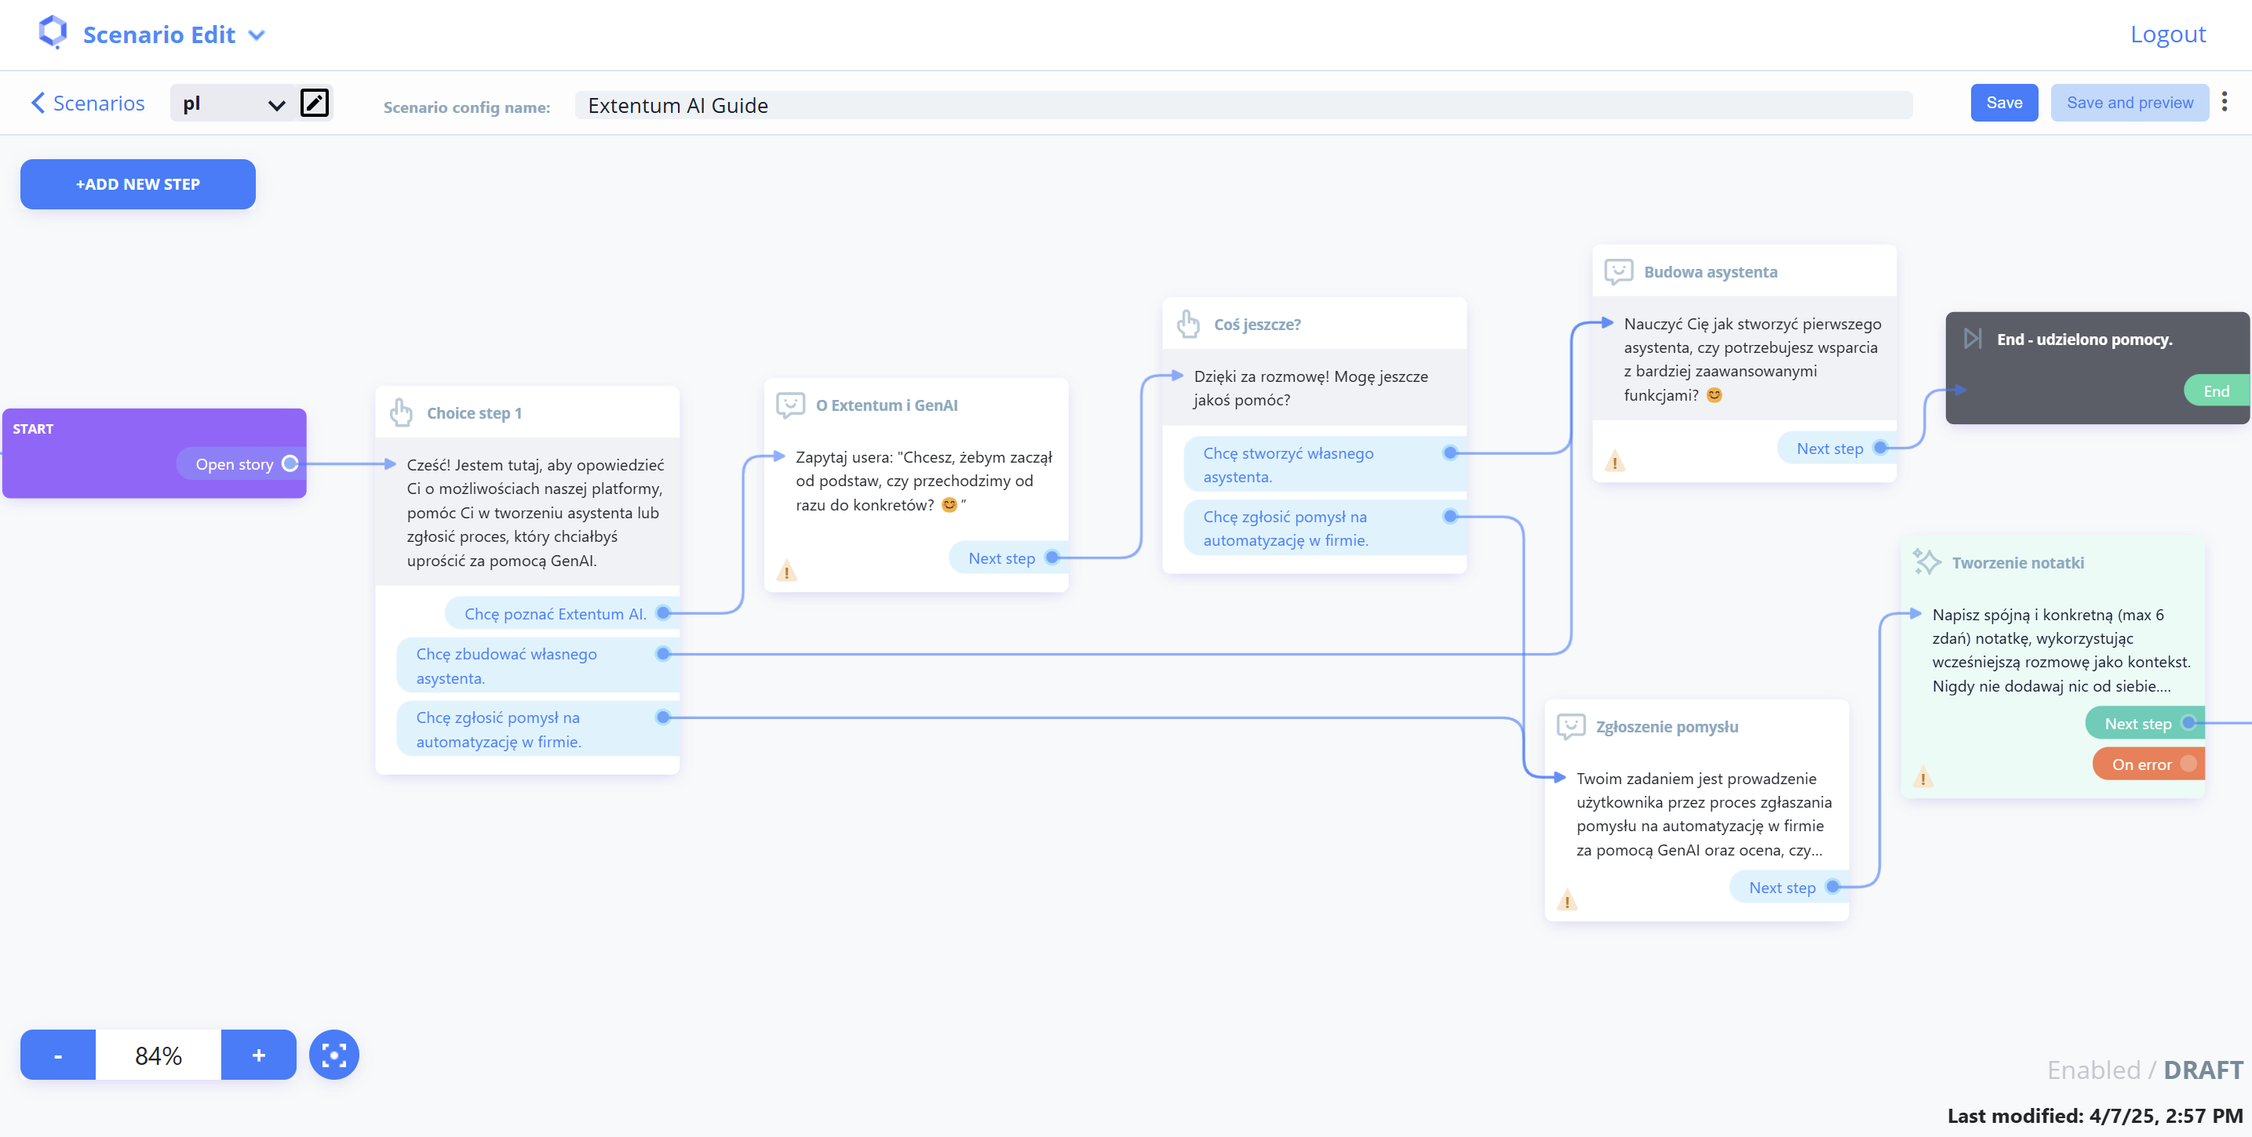
Task: Select Choice step 1 option Chcę zgłosić pomysł
Action: 537,729
